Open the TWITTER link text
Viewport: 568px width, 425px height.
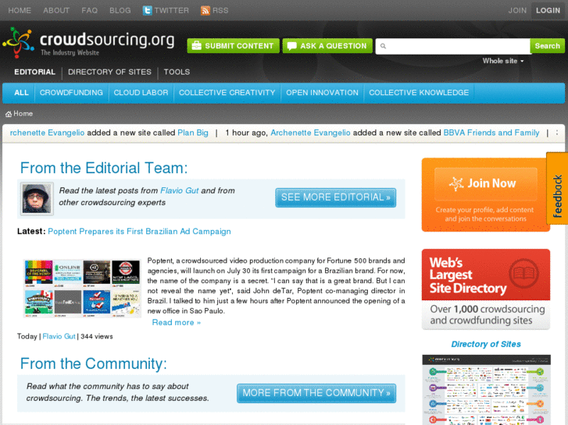[172, 10]
